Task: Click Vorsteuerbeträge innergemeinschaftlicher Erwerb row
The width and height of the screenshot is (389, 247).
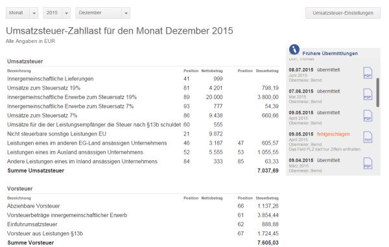Action: pos(143,215)
